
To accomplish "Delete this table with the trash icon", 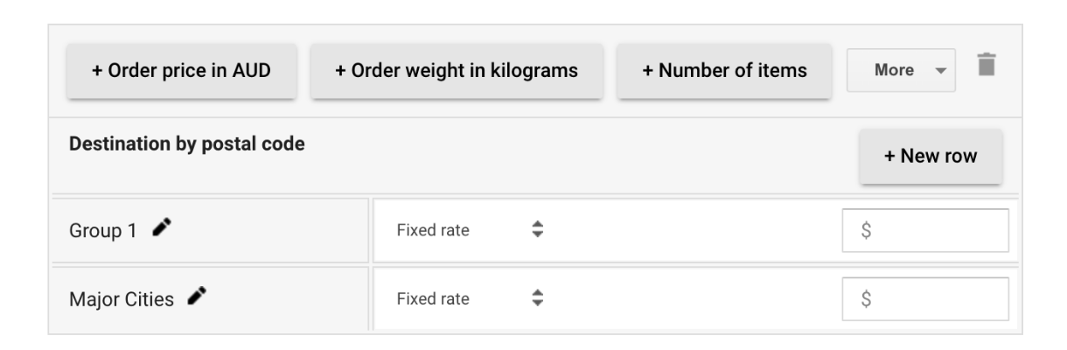I will tap(987, 66).
